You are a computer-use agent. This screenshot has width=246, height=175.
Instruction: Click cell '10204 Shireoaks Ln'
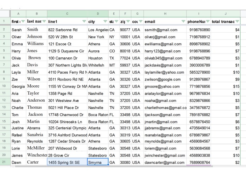point(67,122)
